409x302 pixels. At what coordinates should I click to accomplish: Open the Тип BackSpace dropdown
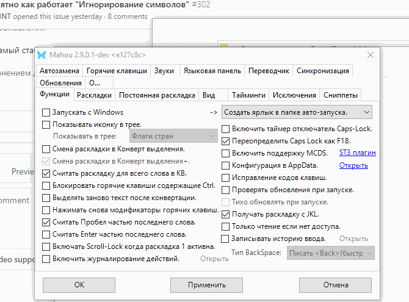[x=331, y=253]
